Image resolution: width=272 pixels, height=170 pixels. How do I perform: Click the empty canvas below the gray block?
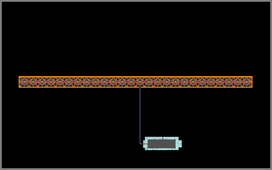[x=162, y=159]
